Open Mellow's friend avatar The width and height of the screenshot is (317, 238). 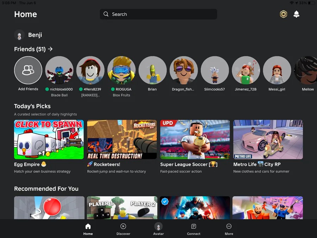[306, 70]
